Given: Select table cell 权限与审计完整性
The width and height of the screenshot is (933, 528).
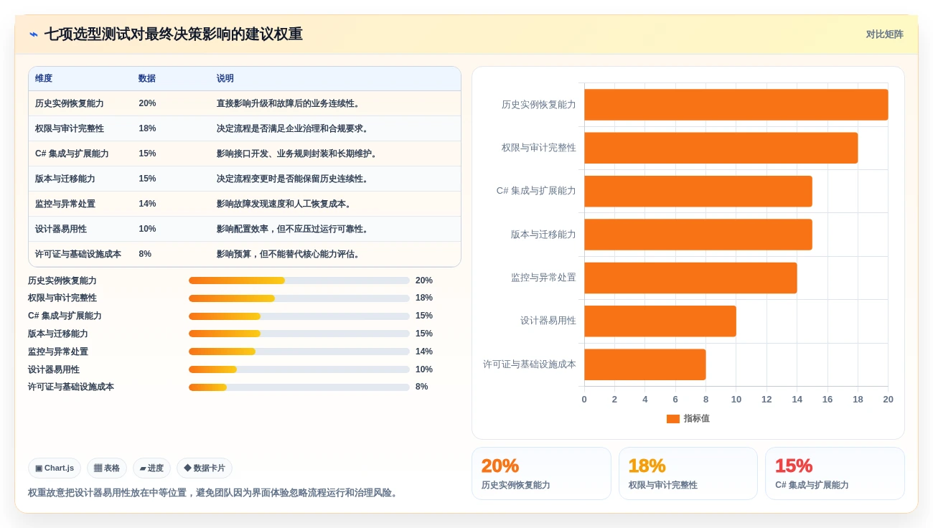Looking at the screenshot, I should click(70, 128).
